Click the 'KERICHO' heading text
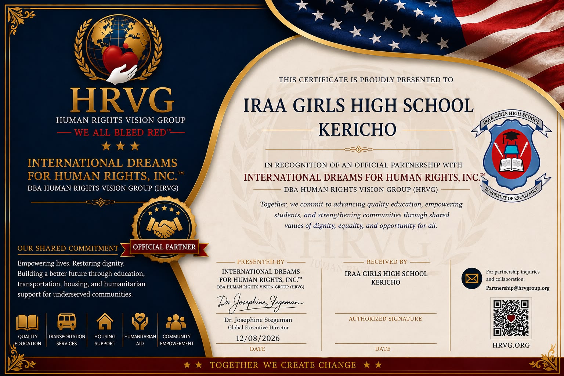This screenshot has height=376, width=564. coord(357,129)
